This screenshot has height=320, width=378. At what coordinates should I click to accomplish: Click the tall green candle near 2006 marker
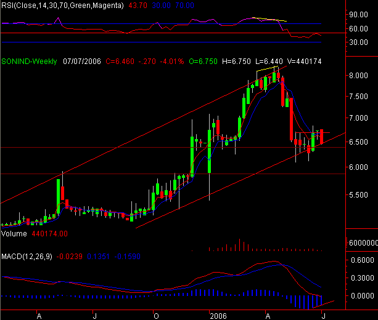point(209,151)
